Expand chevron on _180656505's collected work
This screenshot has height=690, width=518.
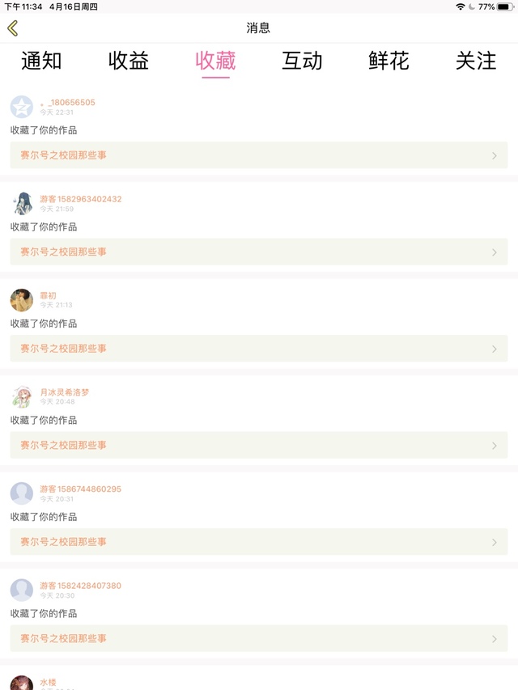[495, 155]
